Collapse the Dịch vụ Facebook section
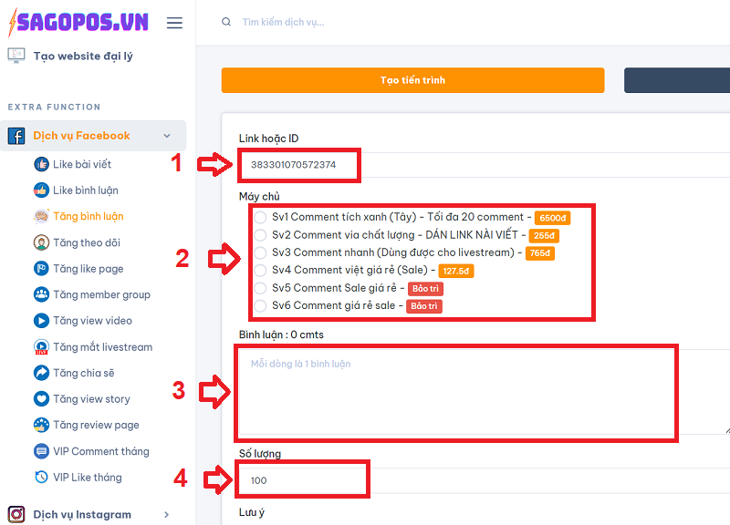The height and width of the screenshot is (525, 730). click(x=166, y=136)
